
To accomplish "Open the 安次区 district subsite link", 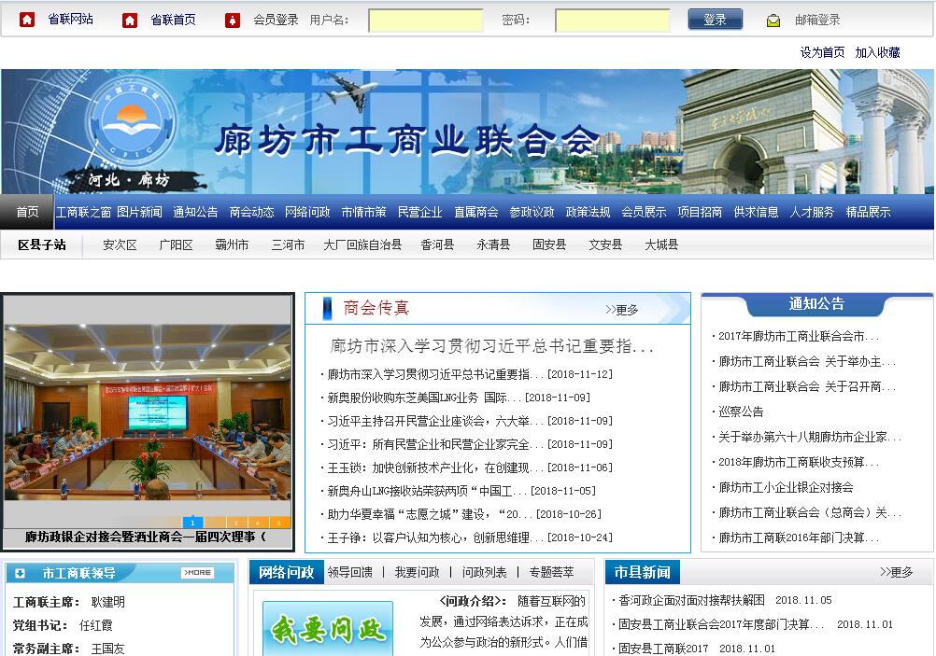I will click(120, 244).
